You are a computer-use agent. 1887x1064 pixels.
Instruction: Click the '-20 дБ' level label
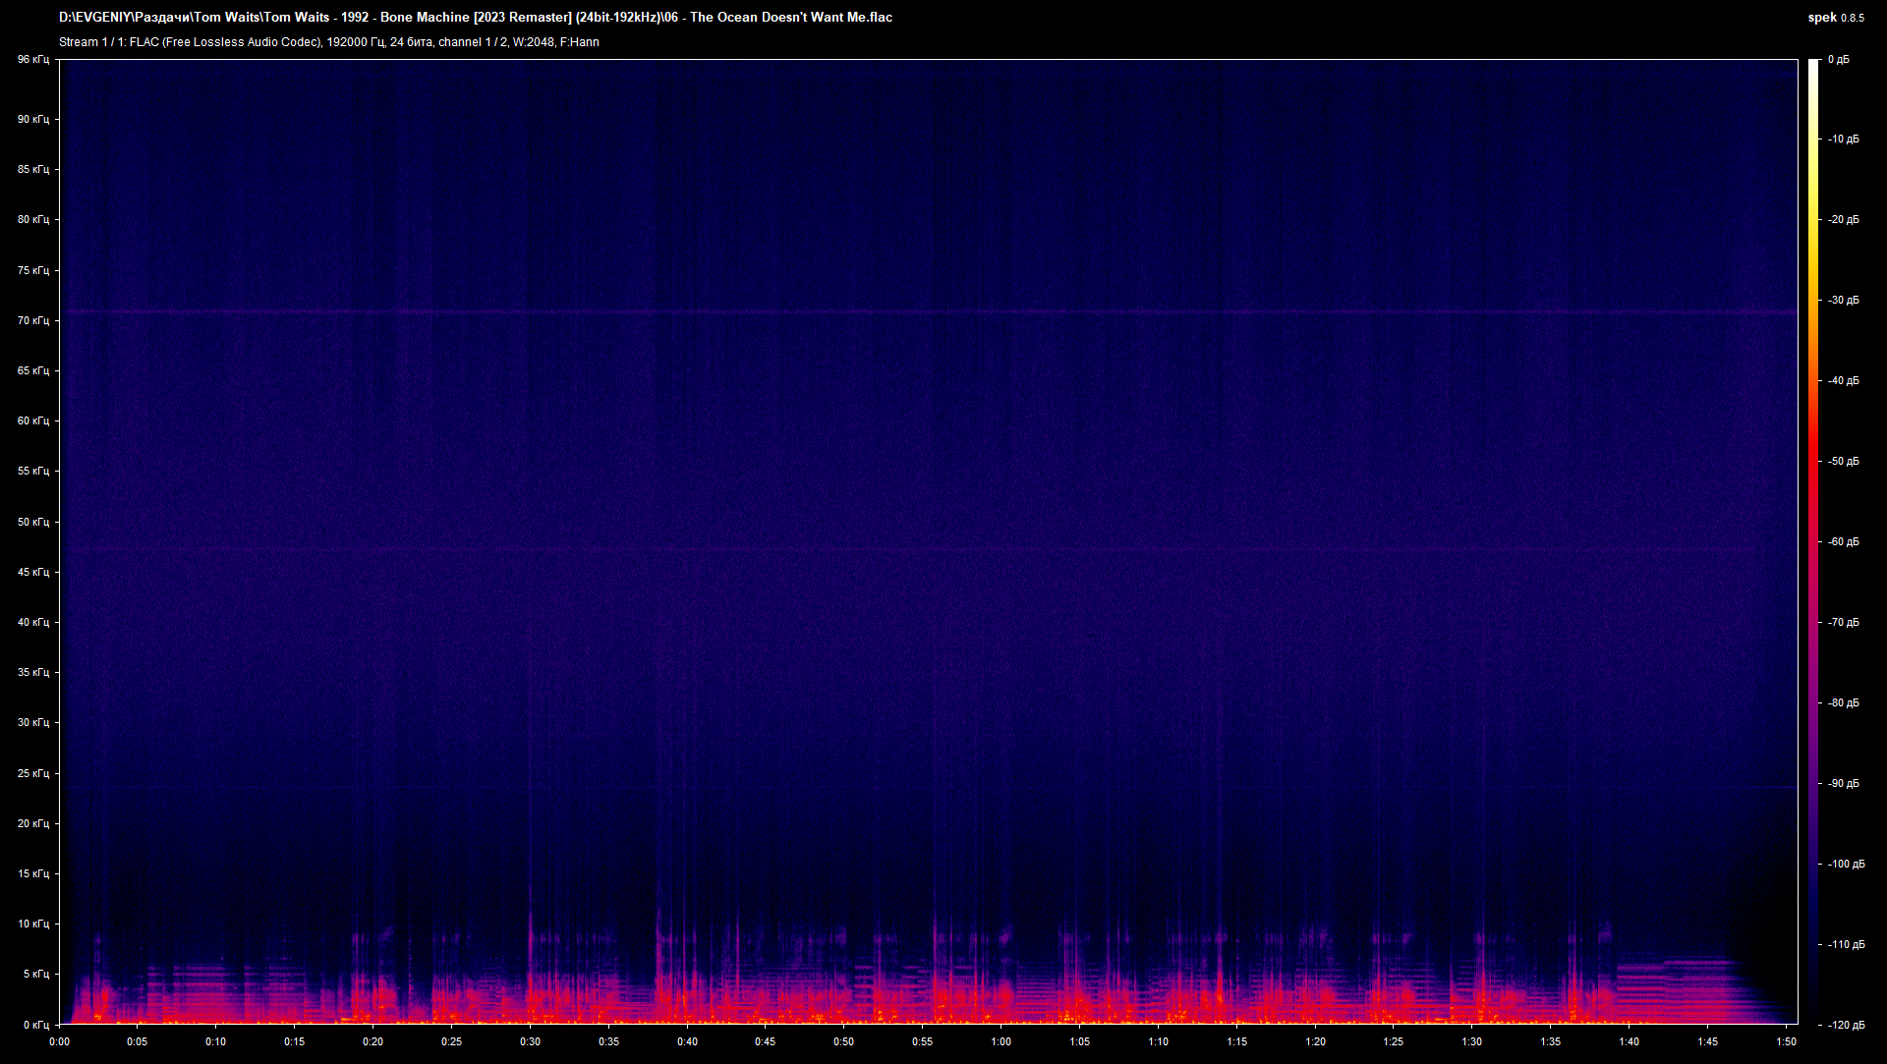point(1844,220)
